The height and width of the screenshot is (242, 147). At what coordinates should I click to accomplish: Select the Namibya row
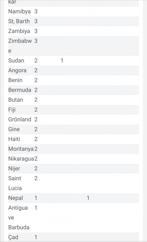coord(73,11)
